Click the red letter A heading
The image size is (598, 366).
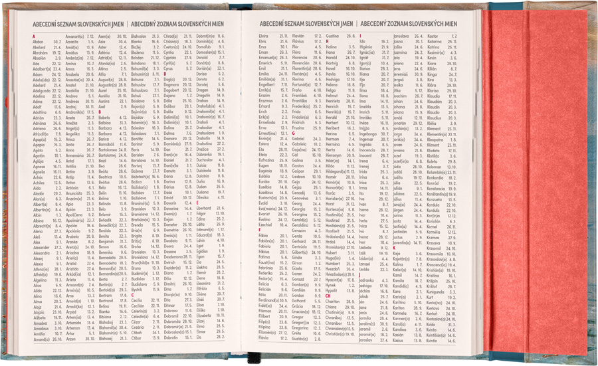coord(34,35)
